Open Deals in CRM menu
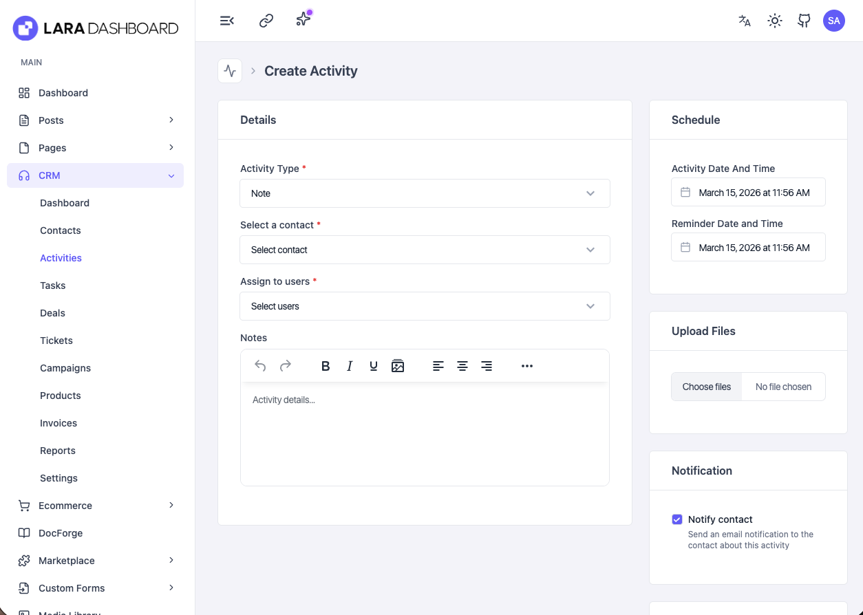The width and height of the screenshot is (863, 615). [x=52, y=313]
